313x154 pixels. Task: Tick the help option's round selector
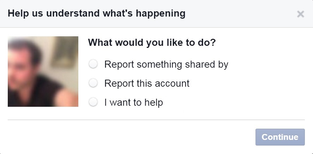pyautogui.click(x=93, y=103)
